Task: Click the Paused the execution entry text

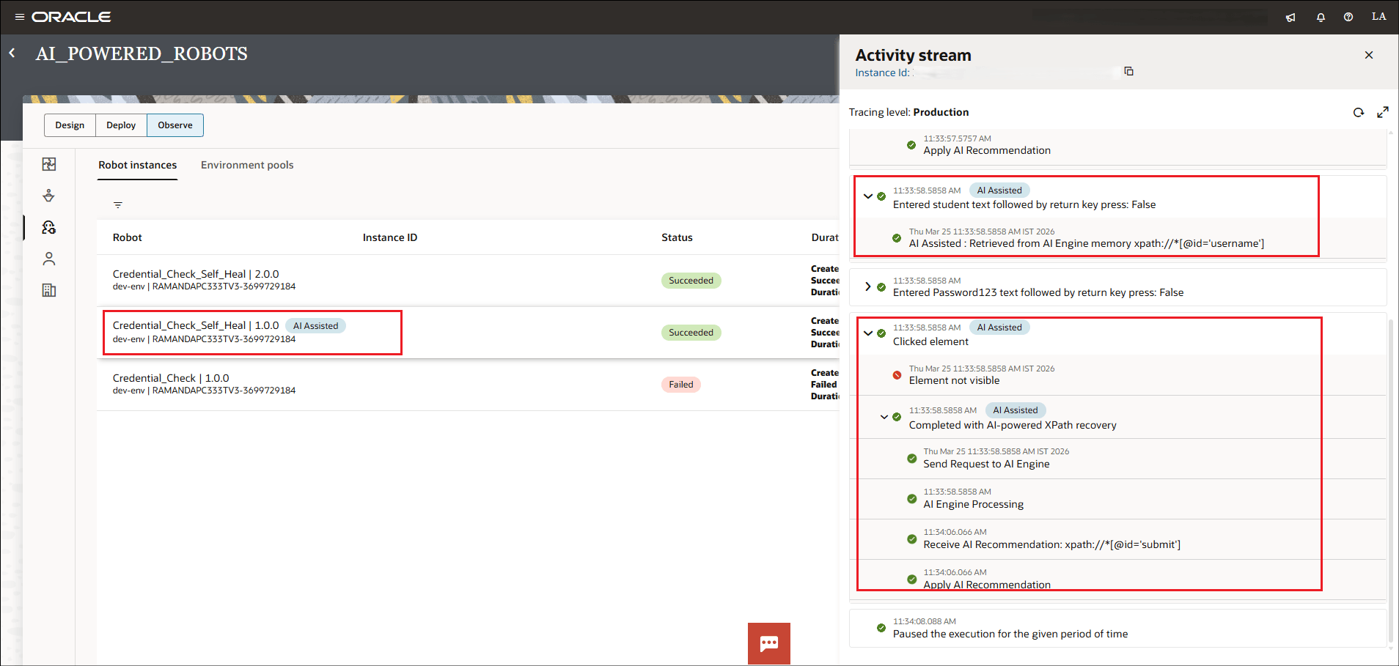Action: pos(1010,634)
